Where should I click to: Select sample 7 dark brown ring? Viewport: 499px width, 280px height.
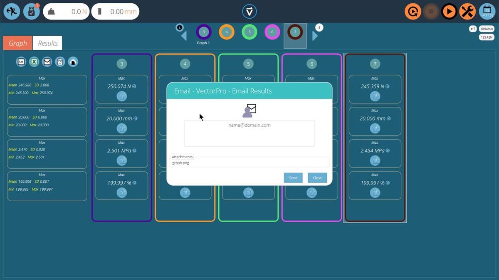coord(295,32)
